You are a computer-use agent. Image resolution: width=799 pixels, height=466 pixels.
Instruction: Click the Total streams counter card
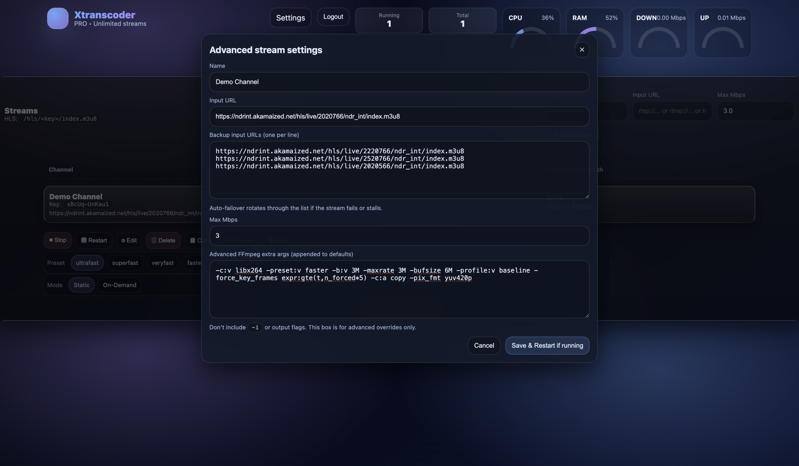[x=462, y=20]
